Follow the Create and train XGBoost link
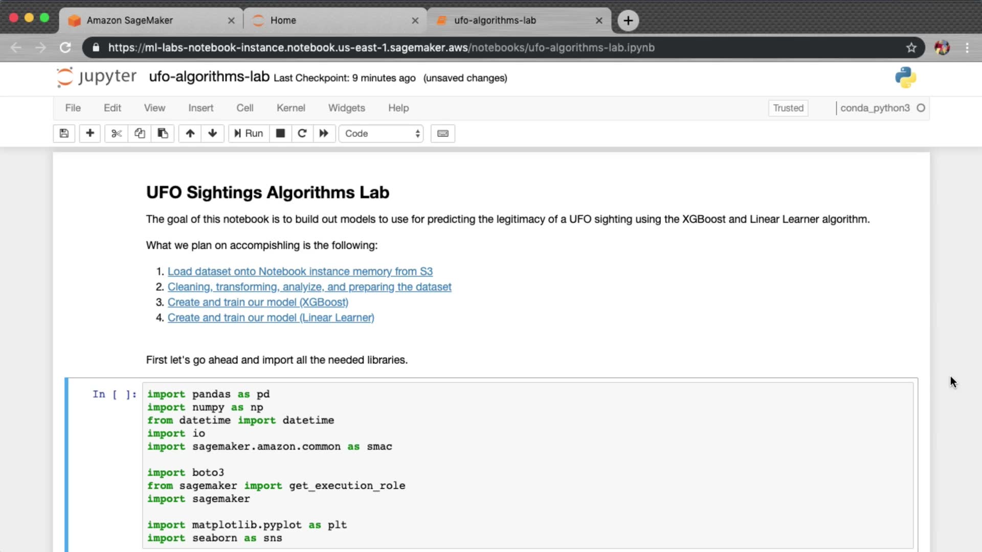982x552 pixels. click(x=258, y=302)
